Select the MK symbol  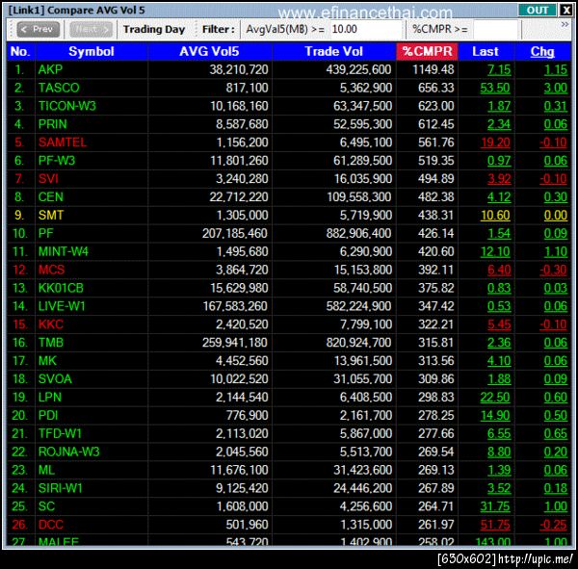click(x=47, y=361)
